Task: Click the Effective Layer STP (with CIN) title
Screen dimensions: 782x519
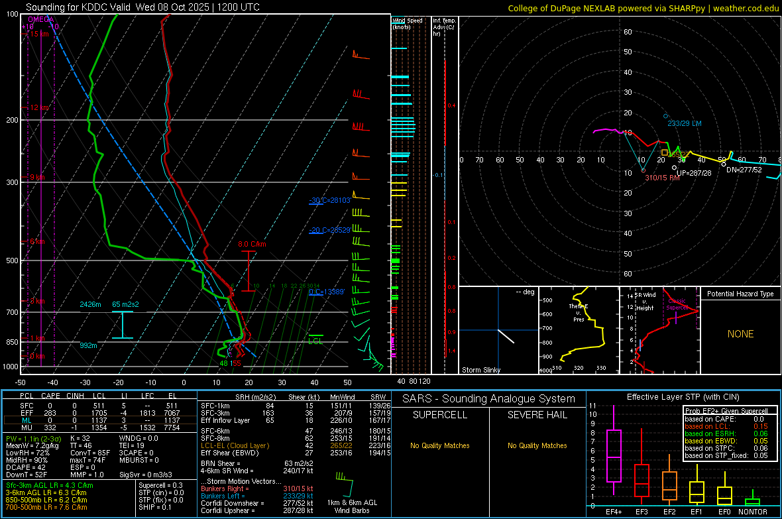Action: coord(683,397)
